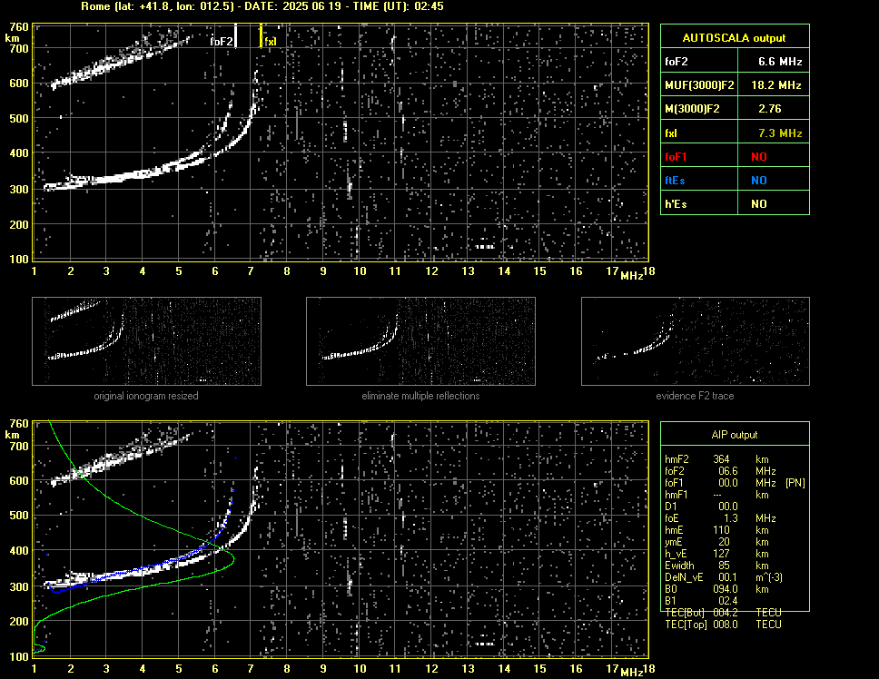Click the 'MHz' unit label under top ionogram

631,276
